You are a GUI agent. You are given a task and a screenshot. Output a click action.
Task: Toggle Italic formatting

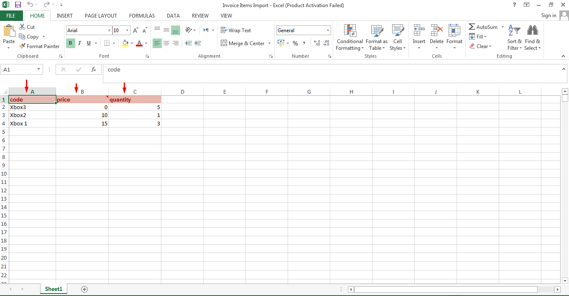click(x=80, y=43)
